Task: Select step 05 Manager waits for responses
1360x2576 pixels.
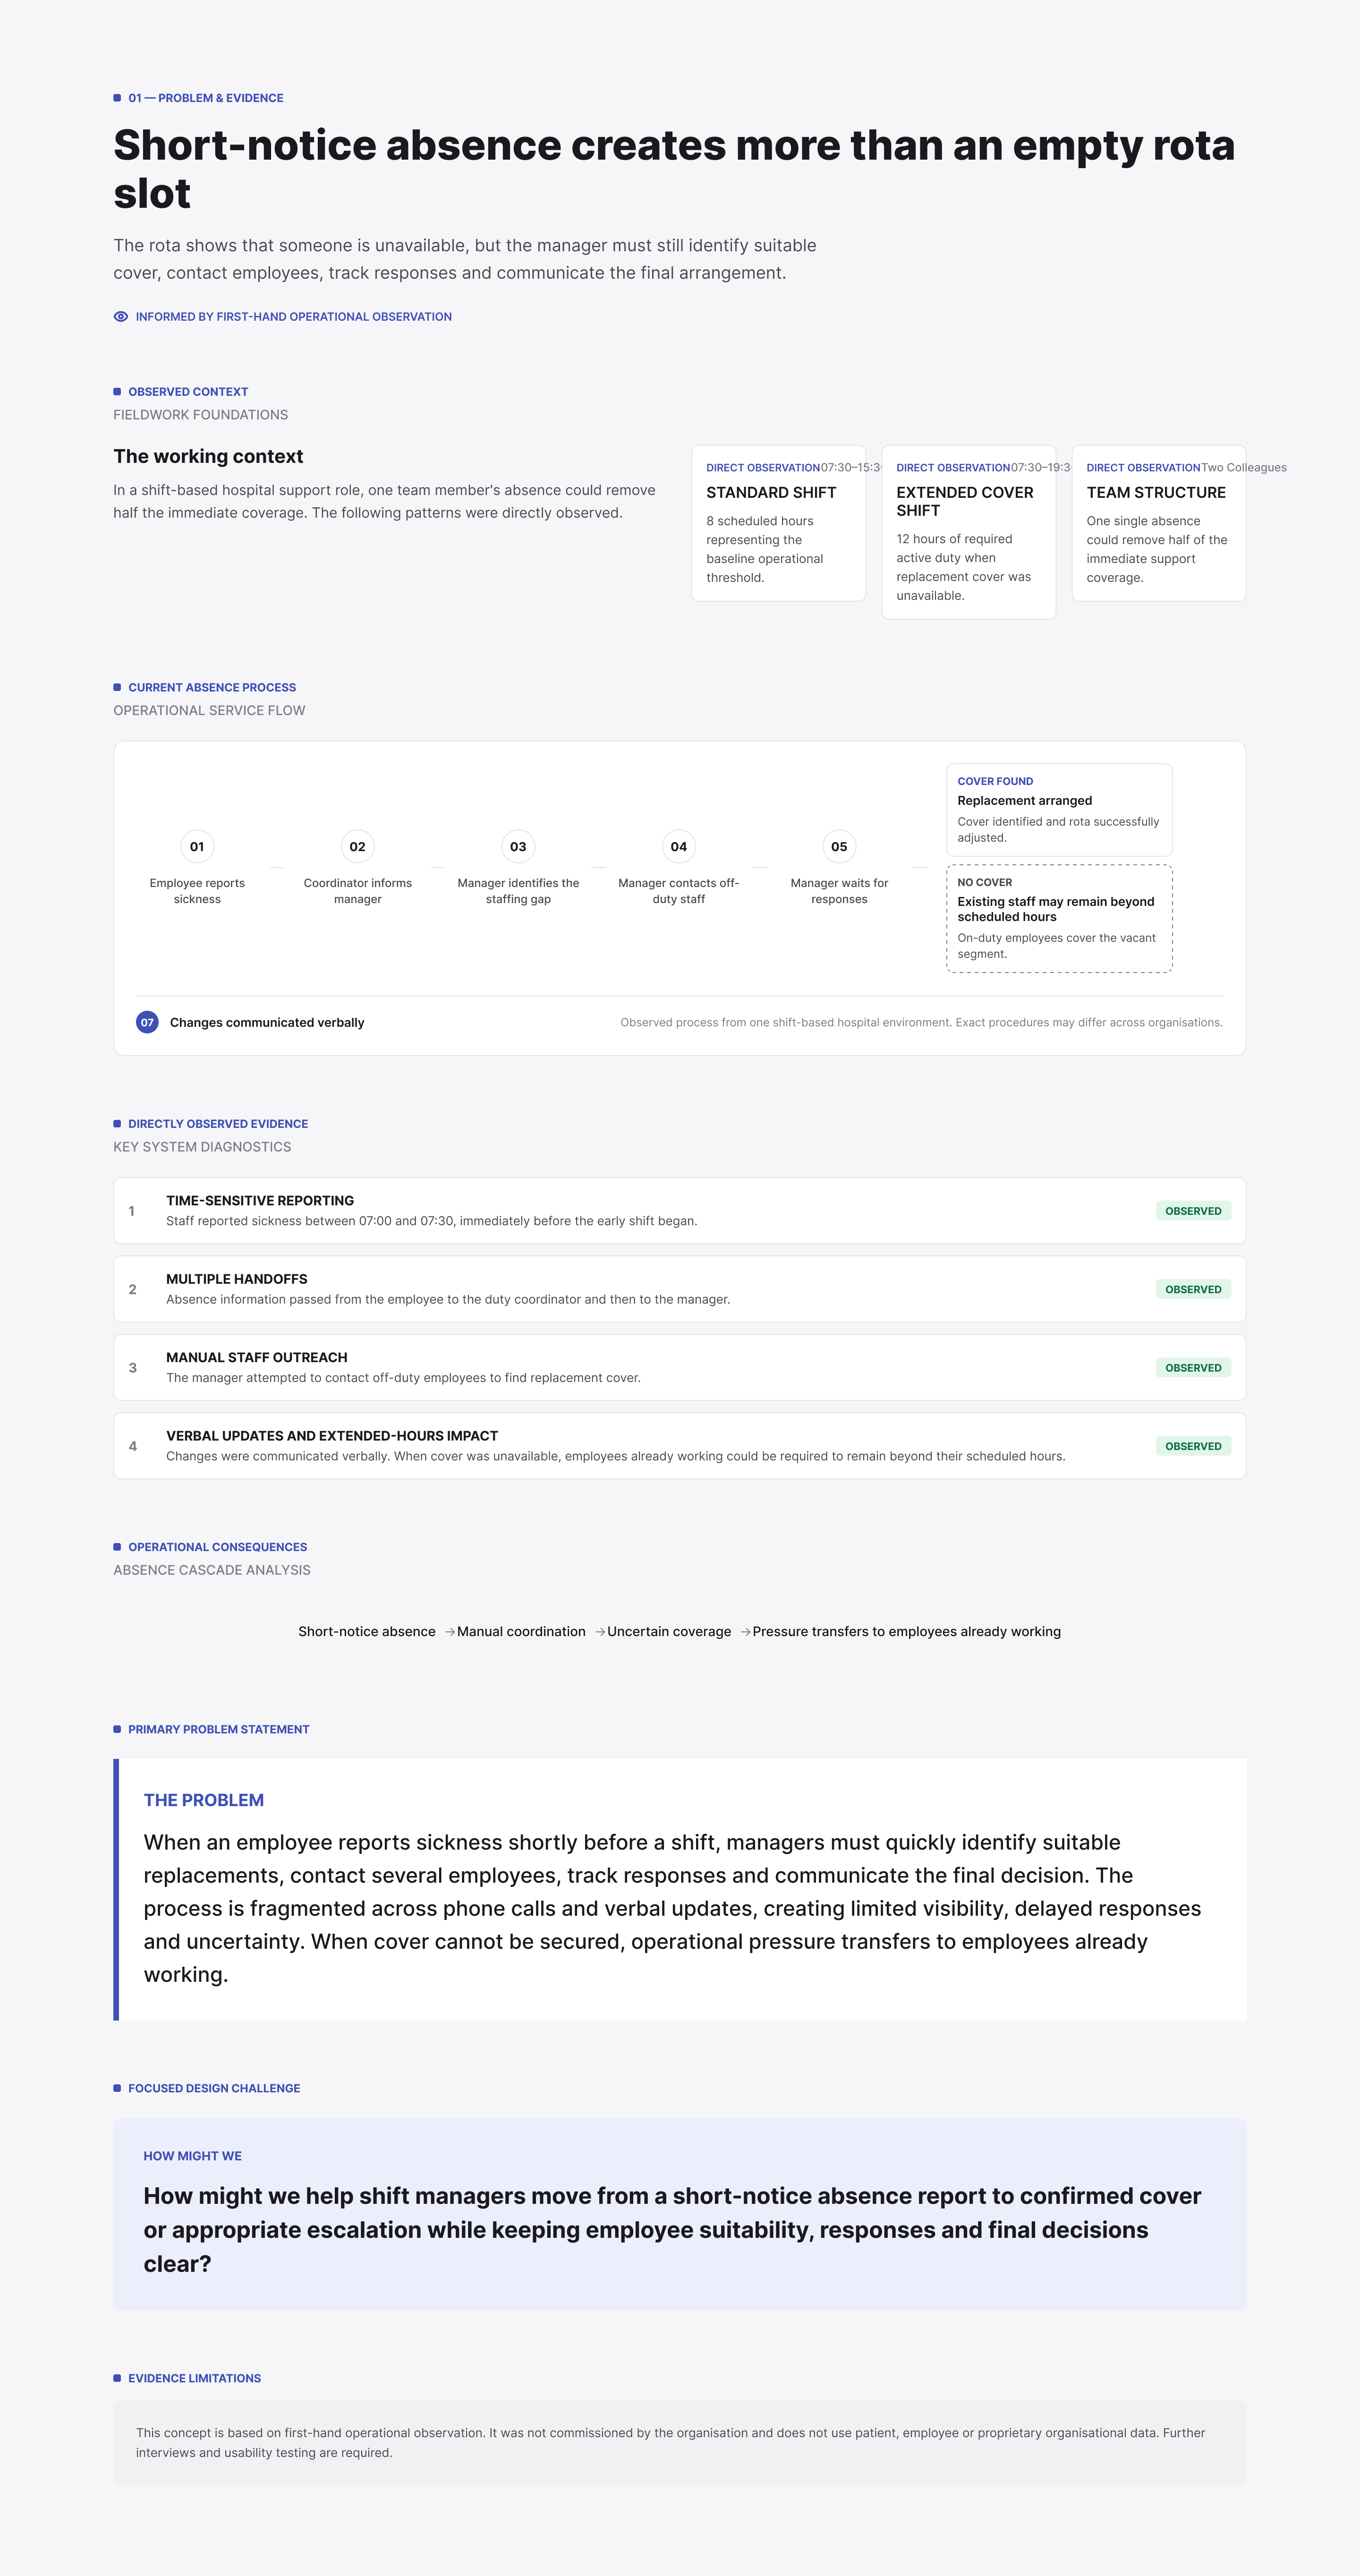Action: click(x=839, y=847)
